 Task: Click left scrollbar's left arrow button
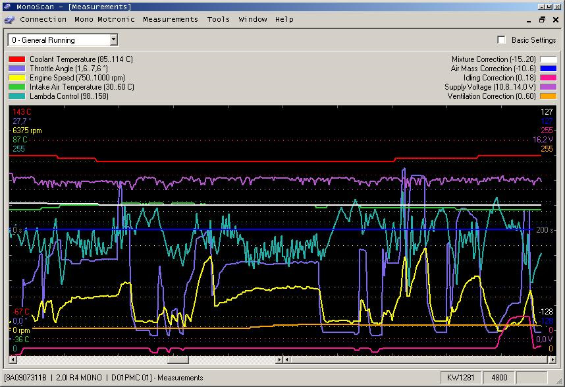tap(13, 359)
